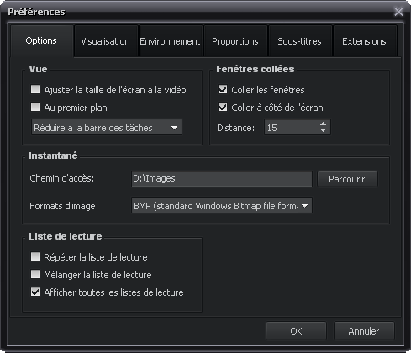411x353 pixels.
Task: Click the Parcourir browse button
Action: click(347, 179)
